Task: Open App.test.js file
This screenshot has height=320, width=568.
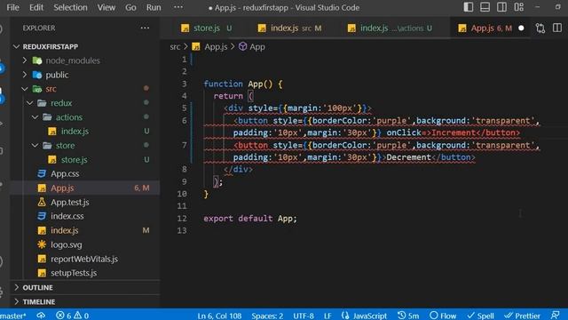Action: [x=70, y=202]
